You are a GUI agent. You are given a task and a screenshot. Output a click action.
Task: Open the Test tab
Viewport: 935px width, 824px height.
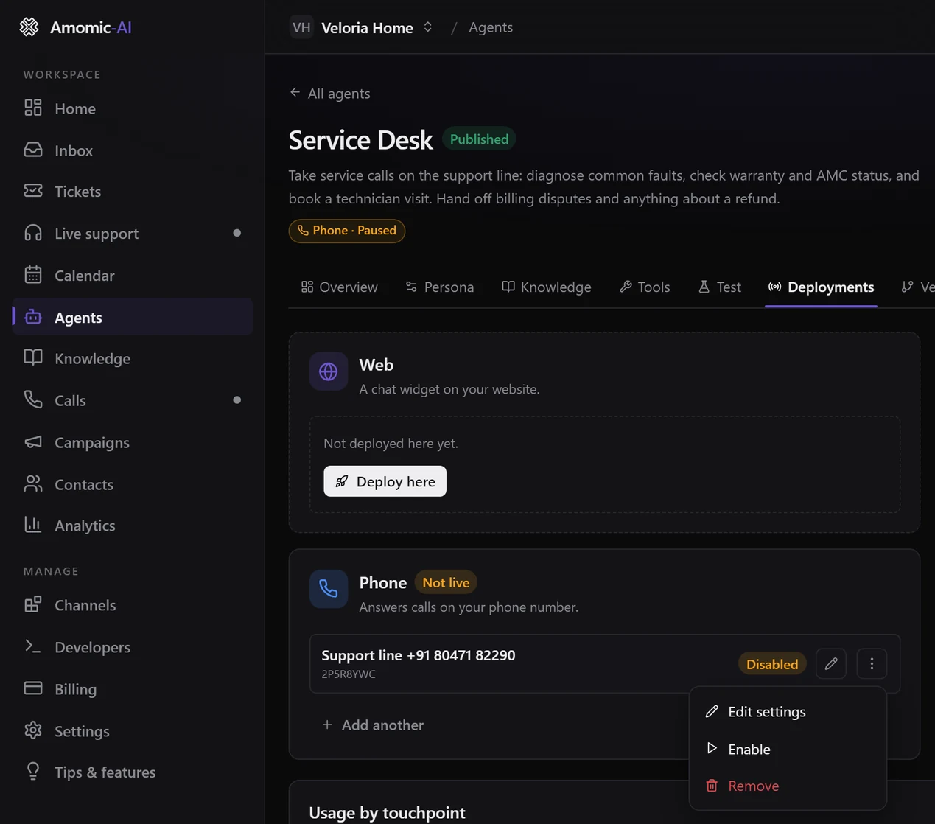720,287
